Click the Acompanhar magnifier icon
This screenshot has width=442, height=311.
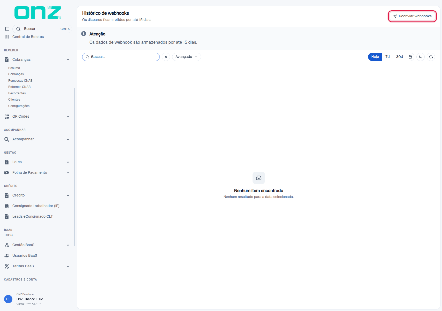[7, 139]
